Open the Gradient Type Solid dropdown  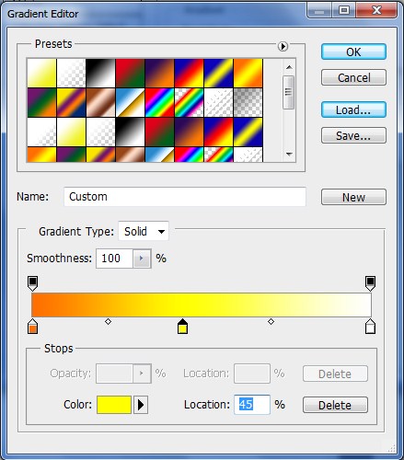tap(144, 231)
